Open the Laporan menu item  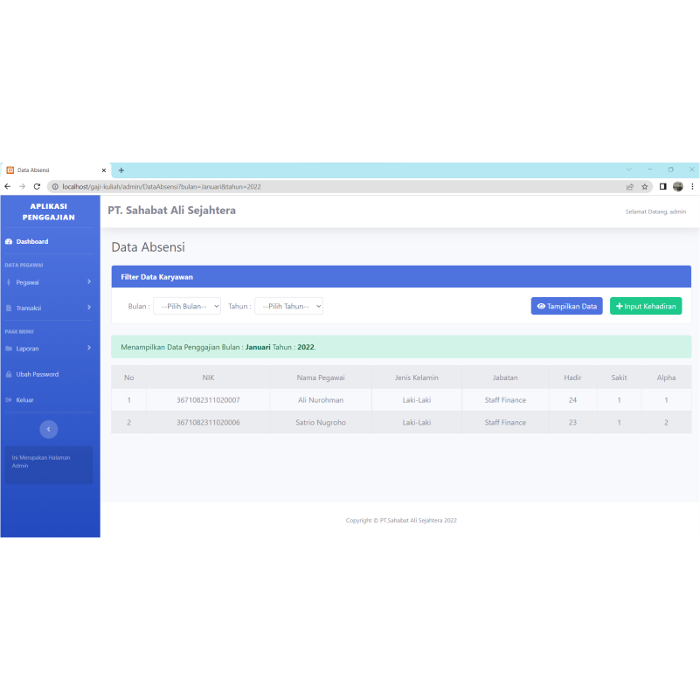point(28,349)
